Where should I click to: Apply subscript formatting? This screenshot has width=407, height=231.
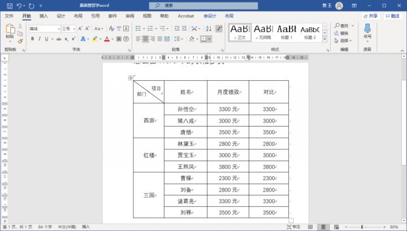click(x=67, y=39)
